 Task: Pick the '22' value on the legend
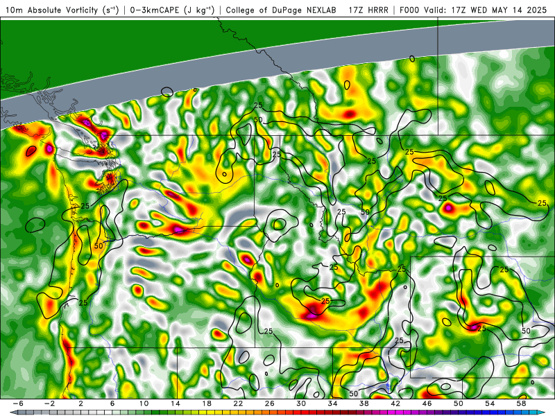click(238, 404)
